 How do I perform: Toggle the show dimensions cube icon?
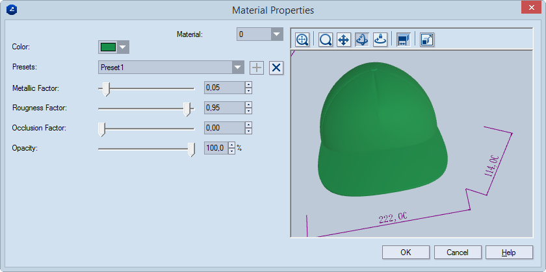(x=404, y=40)
